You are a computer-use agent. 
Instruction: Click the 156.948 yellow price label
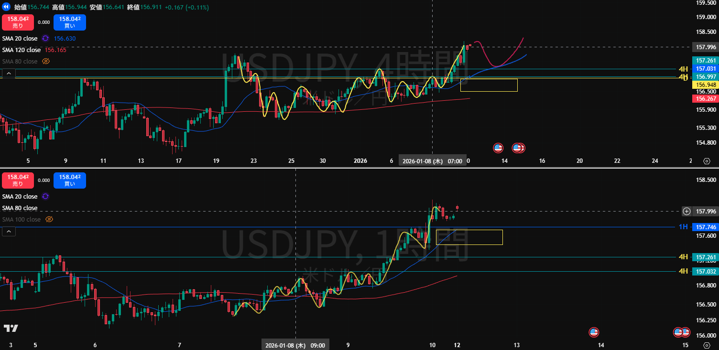[705, 85]
